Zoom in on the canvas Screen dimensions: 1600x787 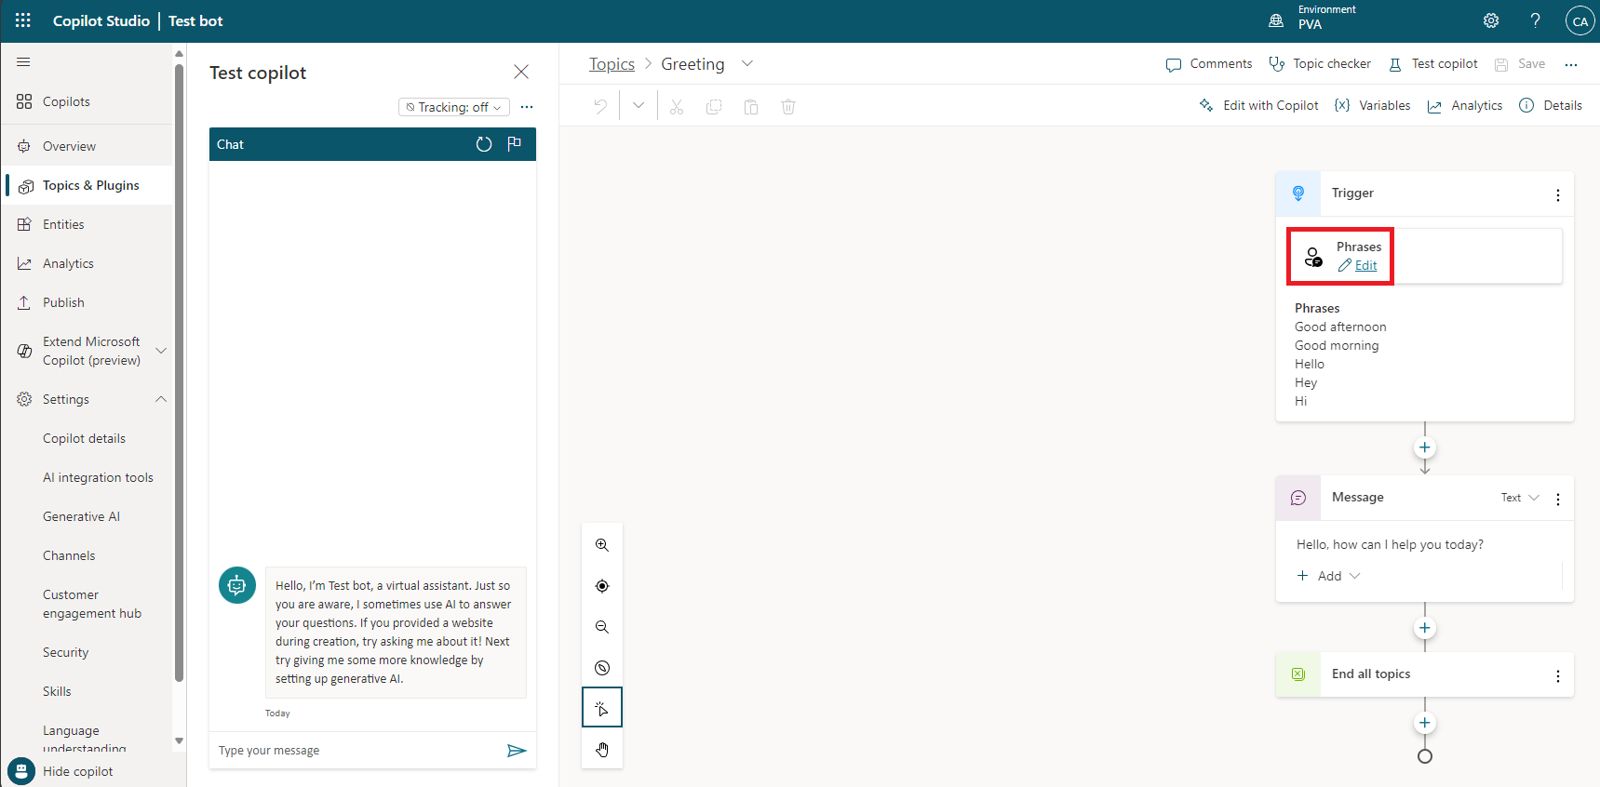(x=602, y=545)
